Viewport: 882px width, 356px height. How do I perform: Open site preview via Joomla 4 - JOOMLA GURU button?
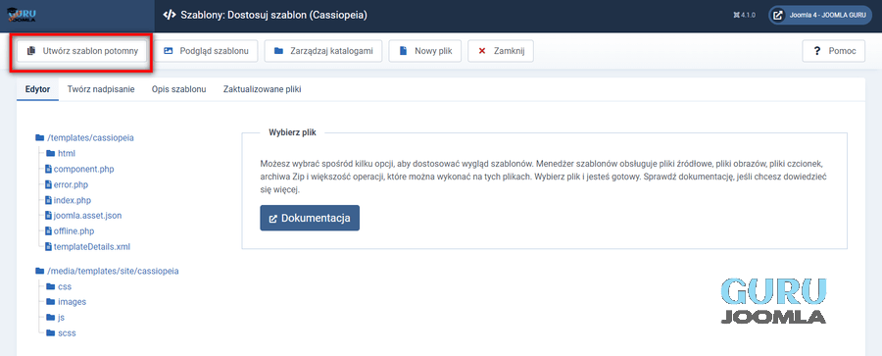point(820,16)
